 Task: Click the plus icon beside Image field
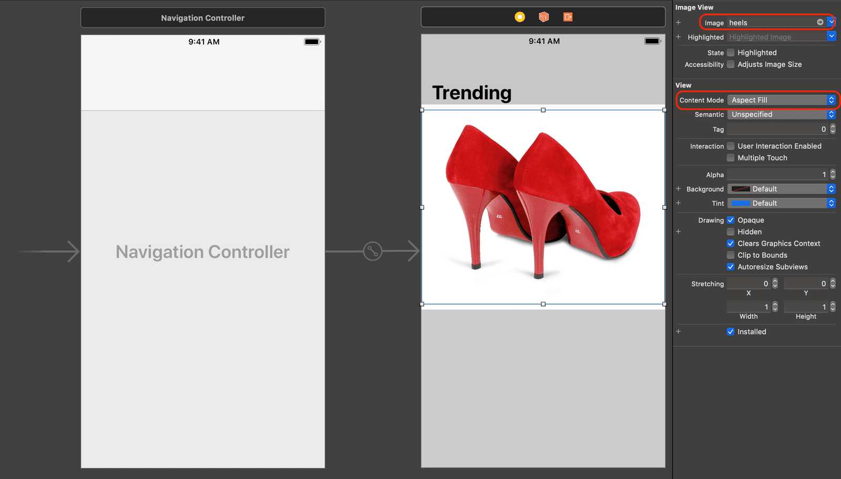678,23
